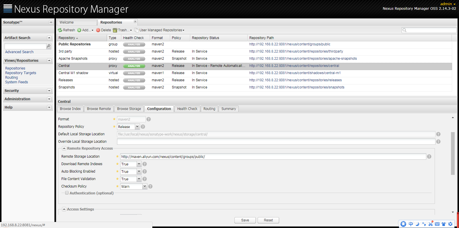Open the Advanced Search link

point(19,52)
